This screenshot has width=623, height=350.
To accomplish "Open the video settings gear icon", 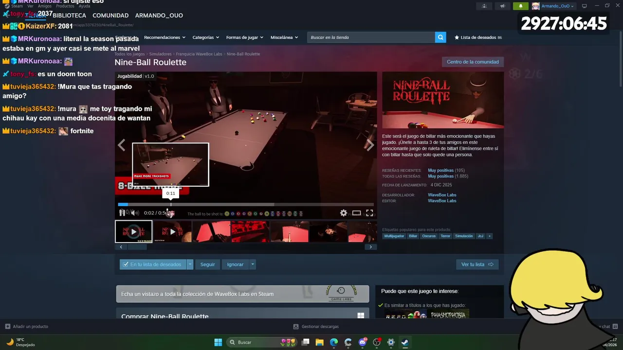I will (x=344, y=213).
